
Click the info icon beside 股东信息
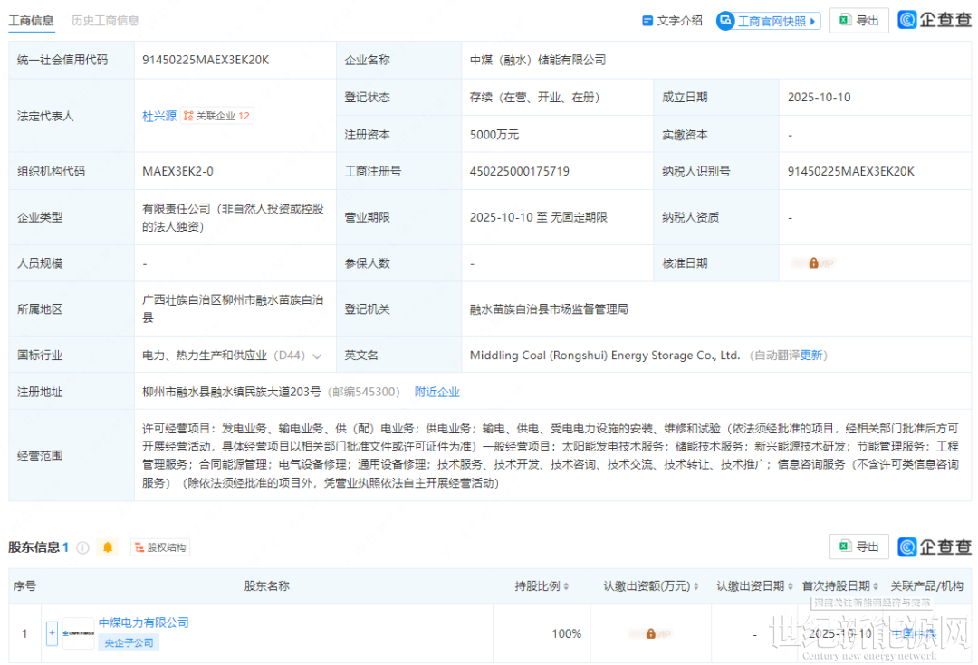[83, 547]
